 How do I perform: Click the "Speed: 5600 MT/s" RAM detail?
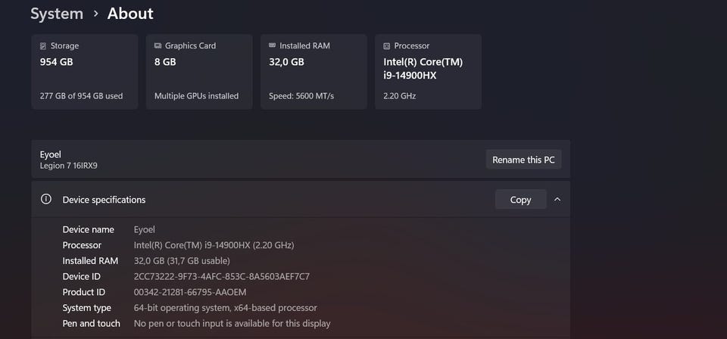coord(301,96)
